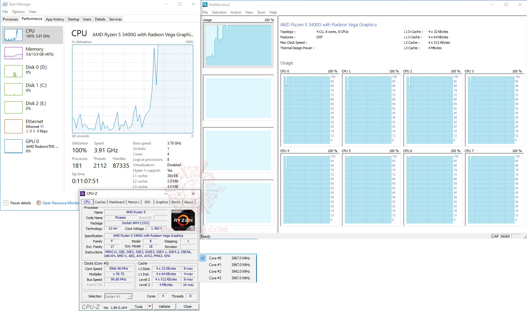Screen dimensions: 527x311
Task: Switch to the Services tab in Task Manager
Action: 115,19
